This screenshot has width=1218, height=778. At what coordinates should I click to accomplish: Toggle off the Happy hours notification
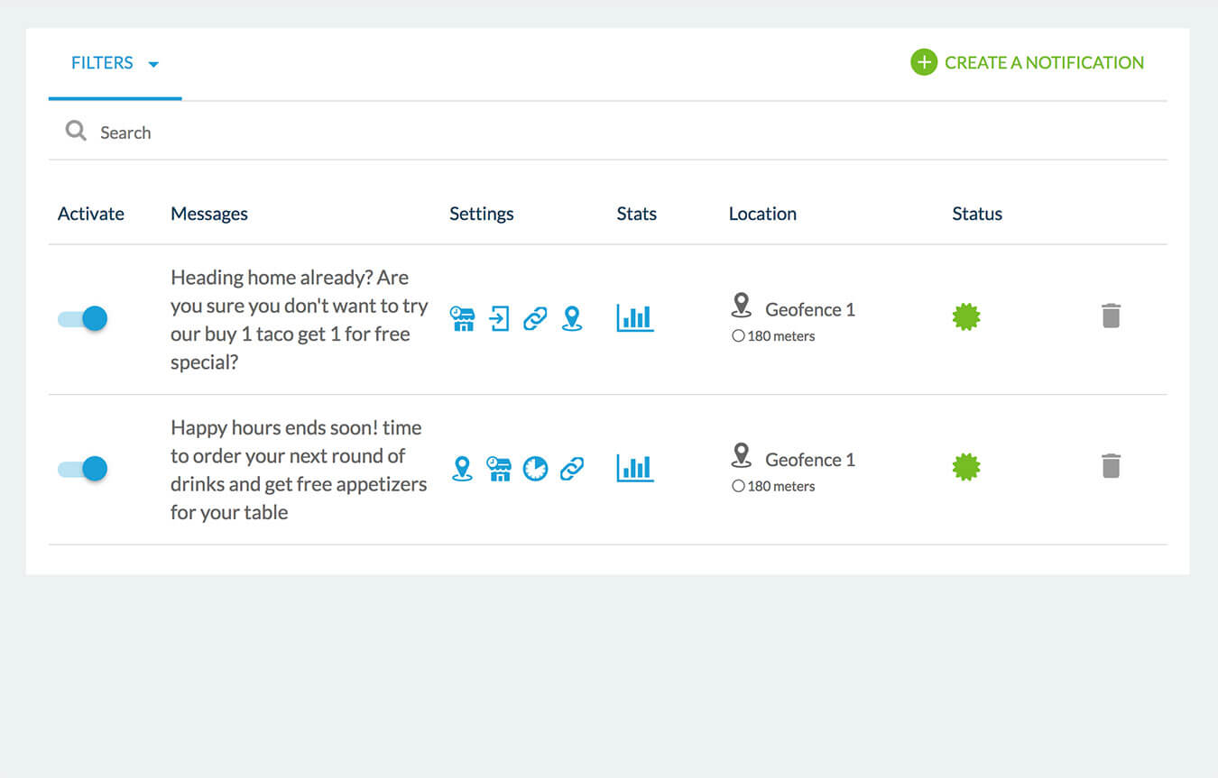pos(83,469)
